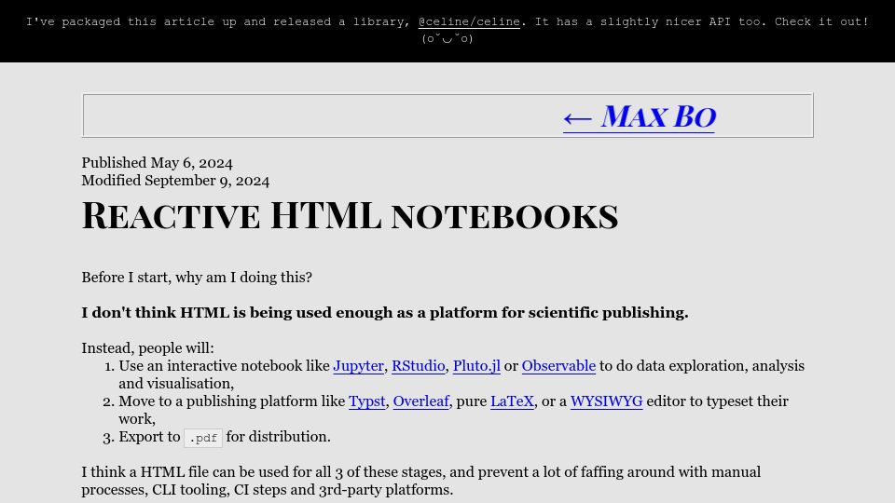The width and height of the screenshot is (895, 503).
Task: Open the RStudio link
Action: click(x=419, y=366)
